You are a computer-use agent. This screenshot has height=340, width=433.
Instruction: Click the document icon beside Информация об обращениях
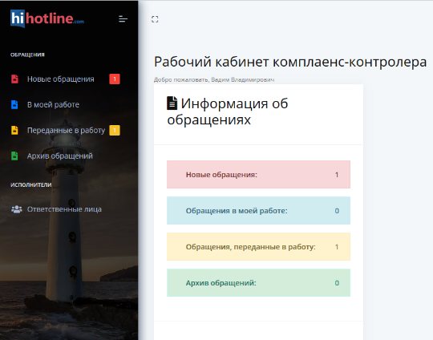(x=172, y=103)
